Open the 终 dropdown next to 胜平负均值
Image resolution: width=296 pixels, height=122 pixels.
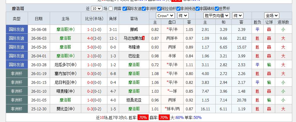pos(238,15)
